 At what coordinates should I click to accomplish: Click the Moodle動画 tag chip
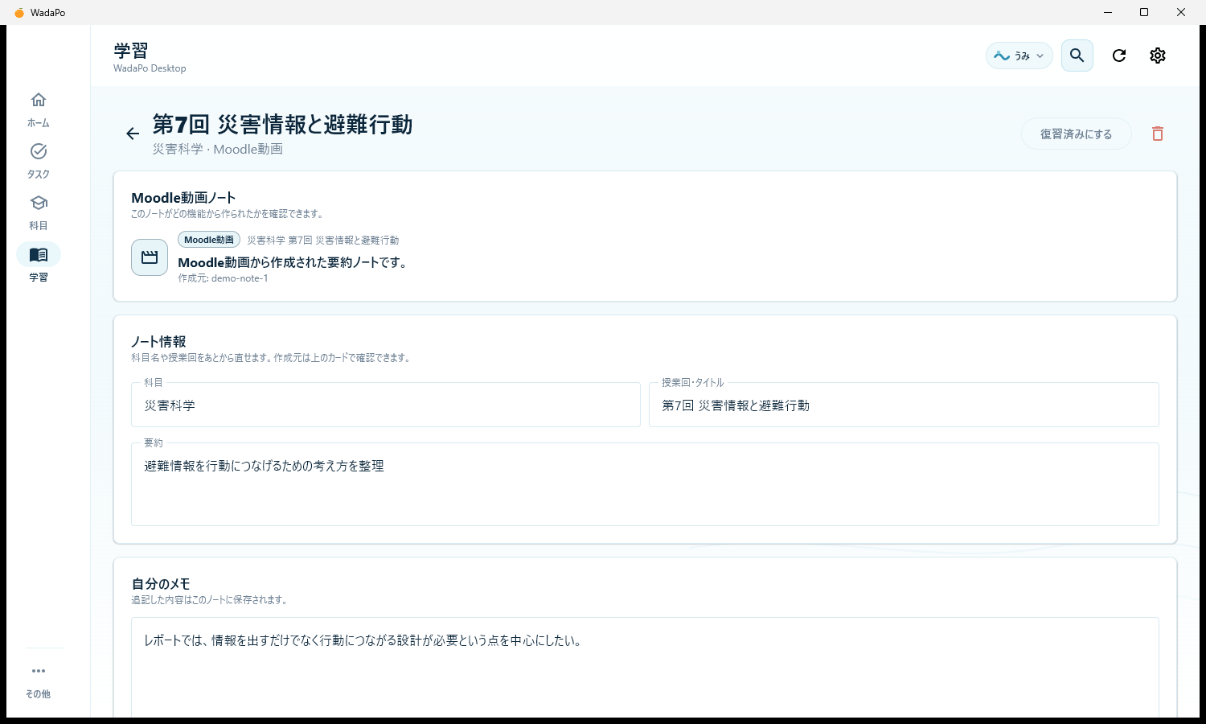click(x=209, y=240)
